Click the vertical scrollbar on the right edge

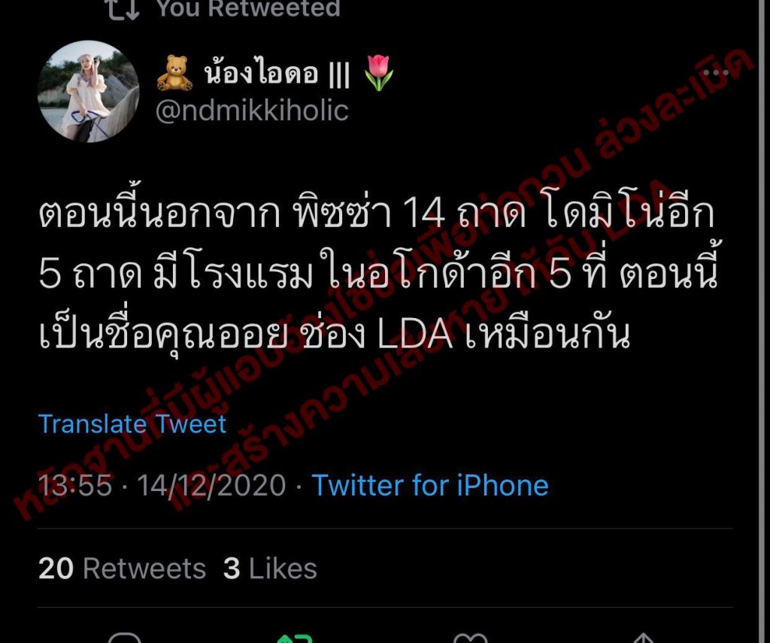click(764, 321)
